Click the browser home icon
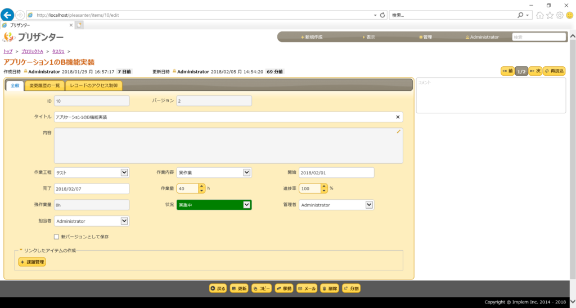The height and width of the screenshot is (308, 576). click(539, 15)
